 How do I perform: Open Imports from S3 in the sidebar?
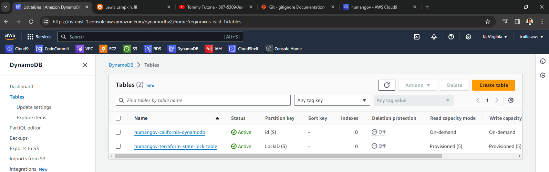point(28,159)
